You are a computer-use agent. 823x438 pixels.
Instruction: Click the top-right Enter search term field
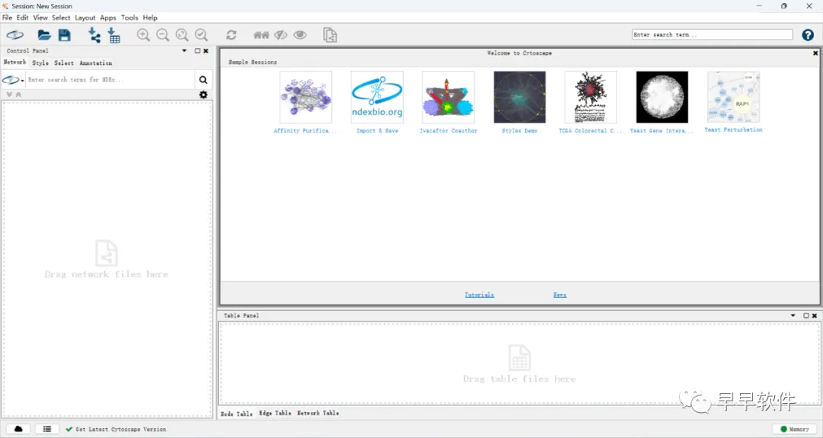click(x=713, y=34)
